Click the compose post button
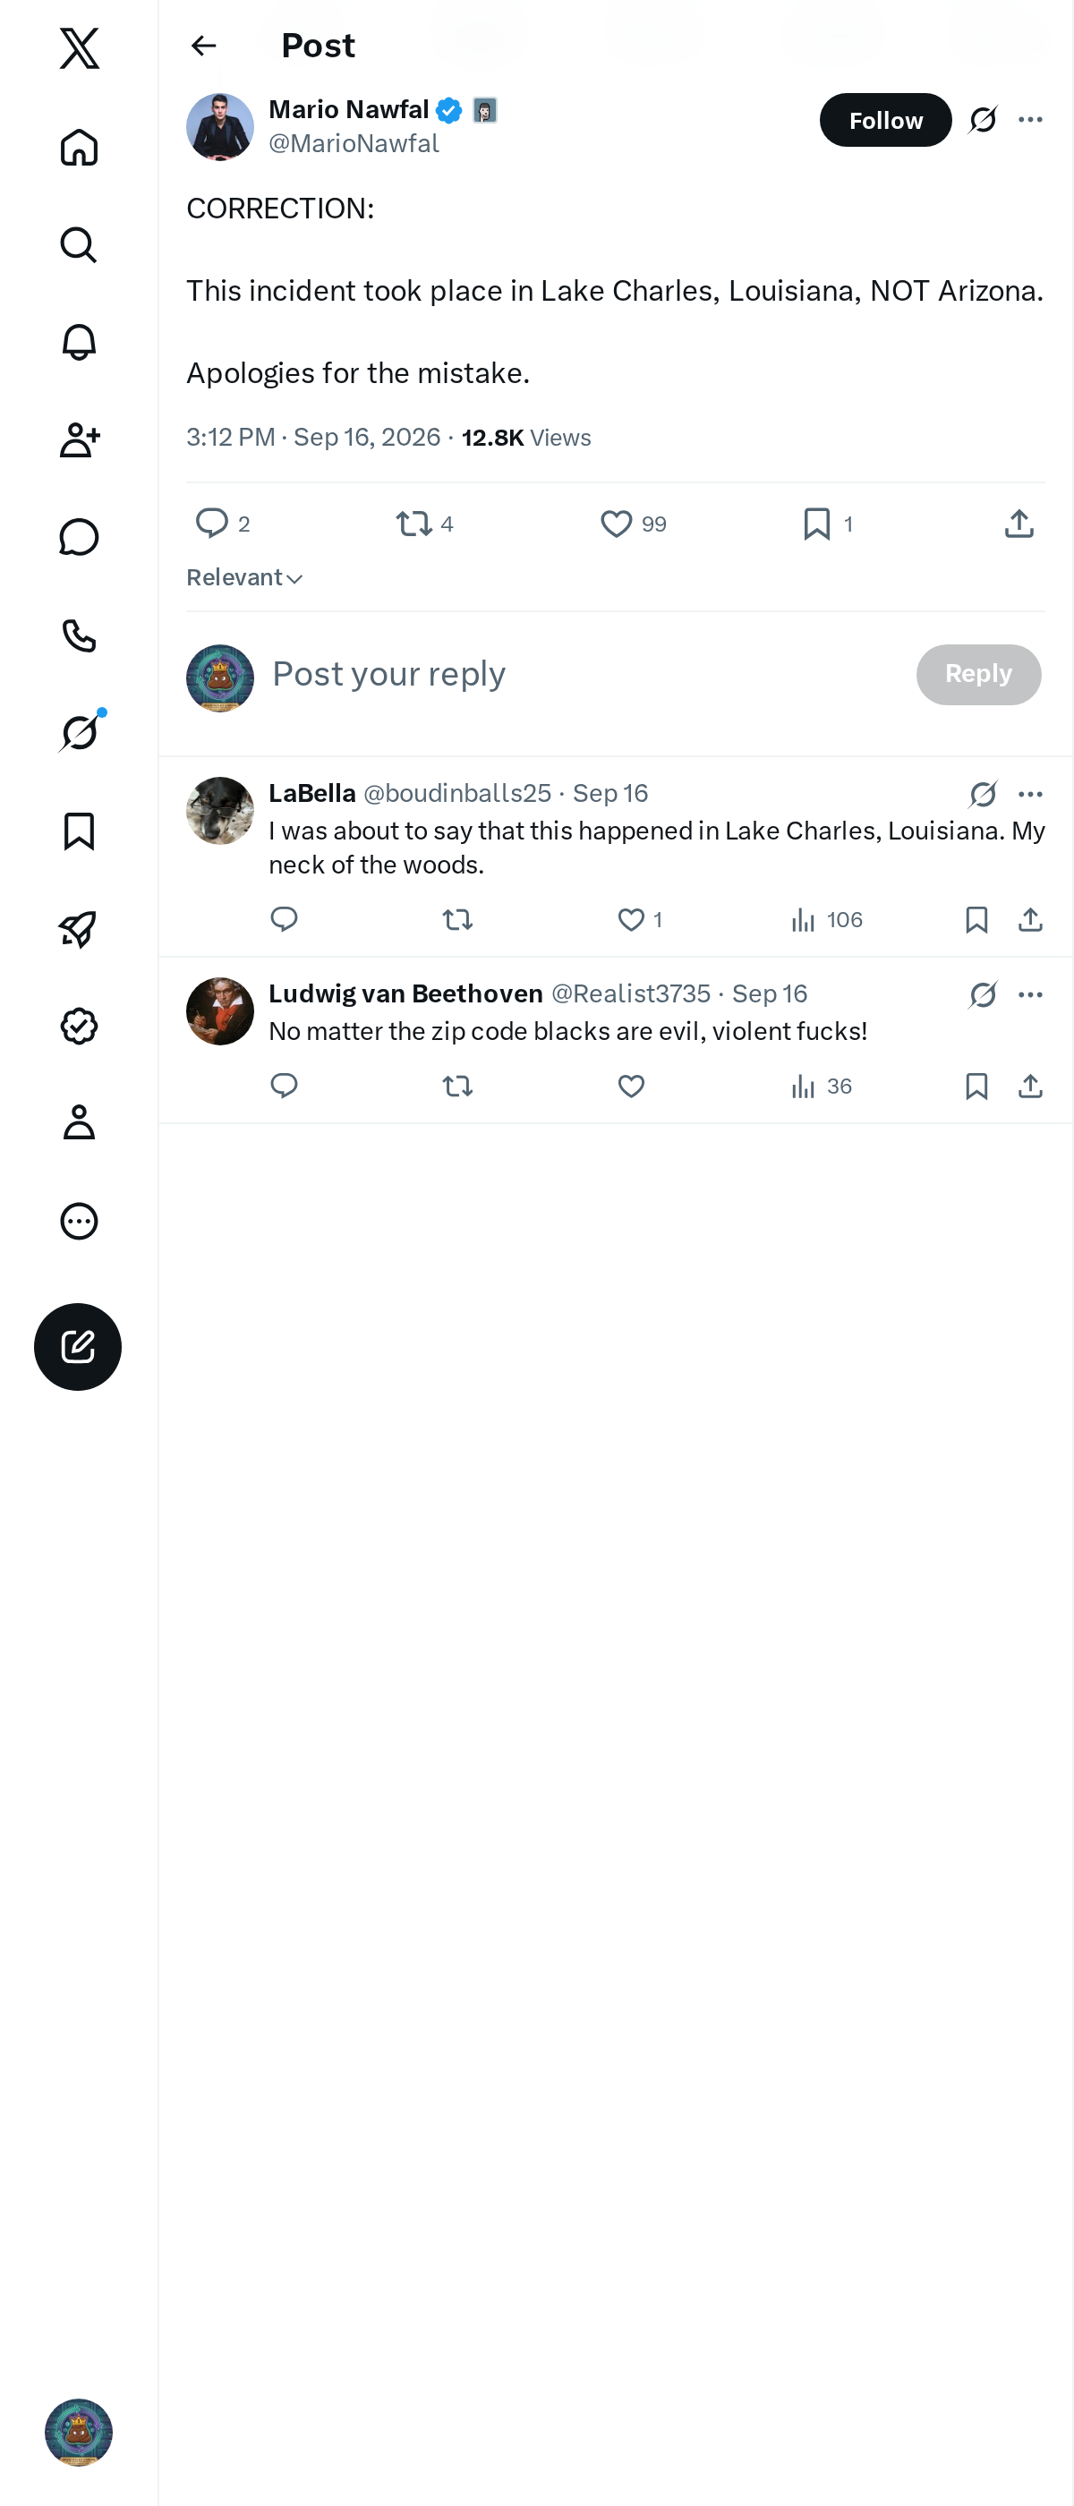This screenshot has width=1074, height=2506. 78,1346
